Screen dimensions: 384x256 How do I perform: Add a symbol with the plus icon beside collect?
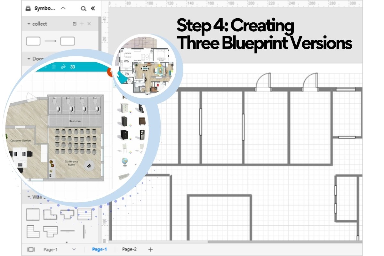pos(82,23)
